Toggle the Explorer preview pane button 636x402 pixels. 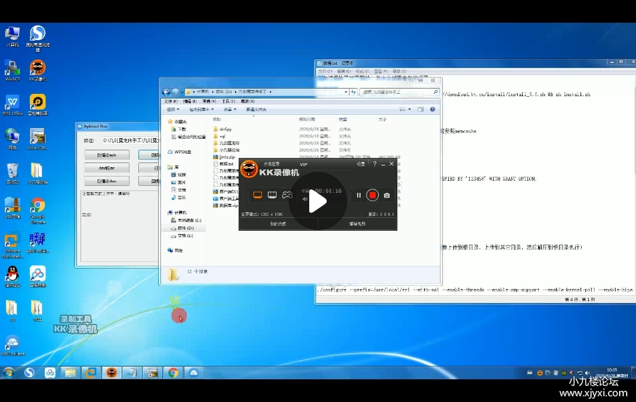click(x=421, y=109)
